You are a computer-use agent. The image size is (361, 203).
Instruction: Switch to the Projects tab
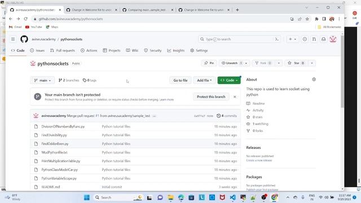point(112,50)
